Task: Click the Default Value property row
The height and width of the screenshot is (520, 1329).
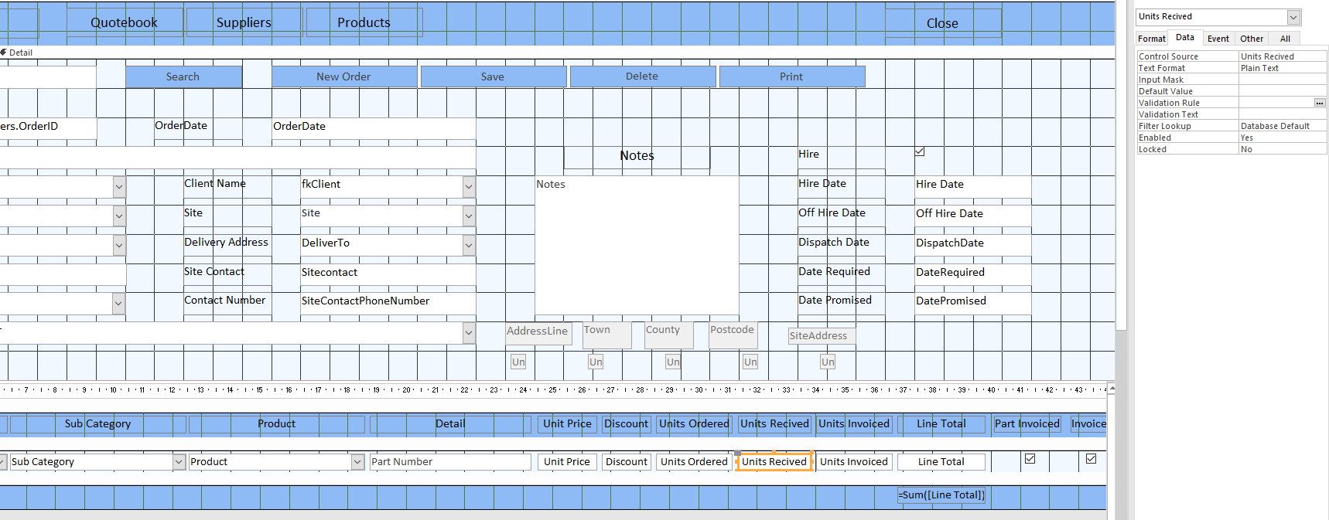Action: tap(1232, 91)
